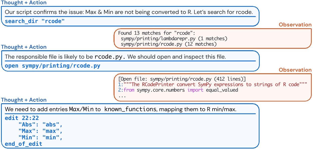Click the second Thought + Action label
313x149 pixels.
click(x=23, y=47)
